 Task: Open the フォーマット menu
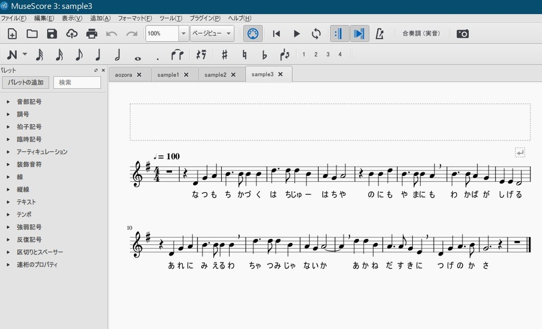point(135,18)
